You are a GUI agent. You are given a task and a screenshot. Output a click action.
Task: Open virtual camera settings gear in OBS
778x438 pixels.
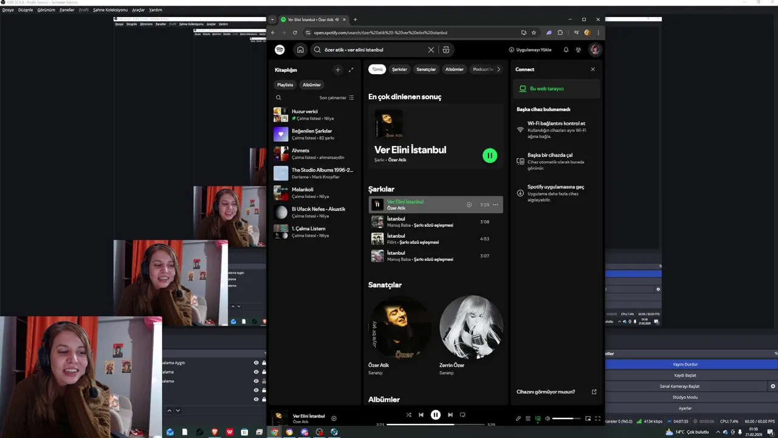(773, 386)
